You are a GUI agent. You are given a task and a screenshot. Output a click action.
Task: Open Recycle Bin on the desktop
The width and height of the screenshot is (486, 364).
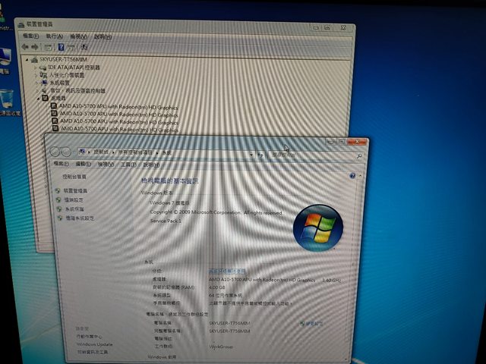[x=8, y=98]
